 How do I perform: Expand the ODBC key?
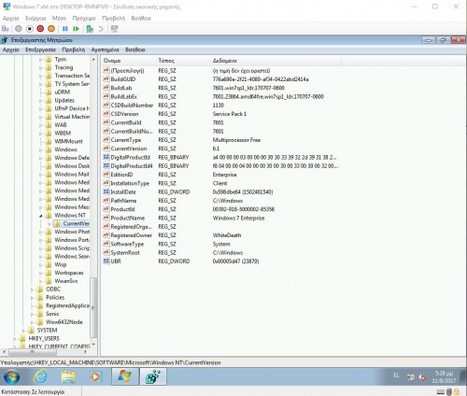tap(32, 290)
